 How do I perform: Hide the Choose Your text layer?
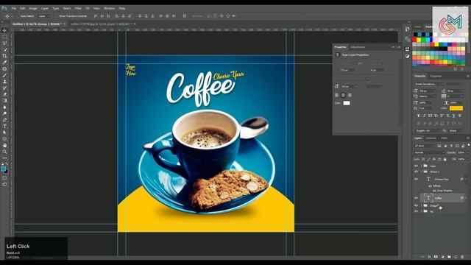coord(417,179)
